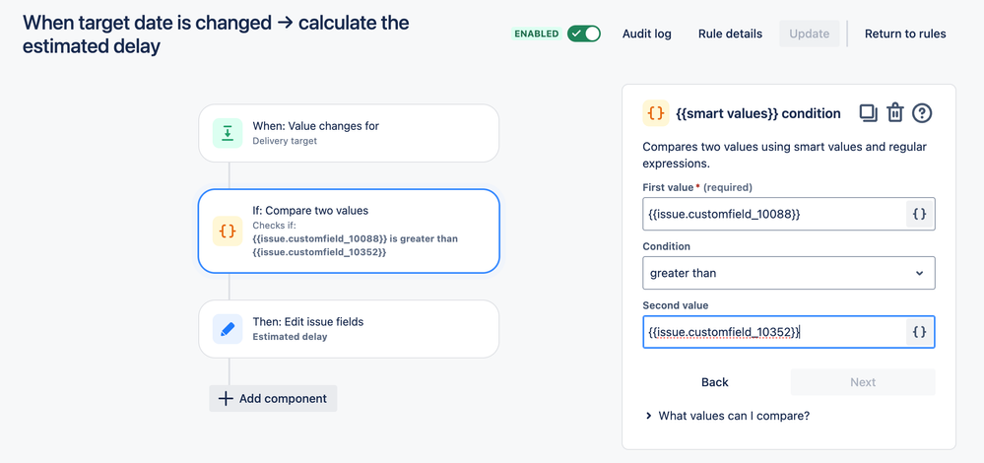This screenshot has width=984, height=463.
Task: Click the trigger download-arrow icon
Action: pyautogui.click(x=228, y=133)
